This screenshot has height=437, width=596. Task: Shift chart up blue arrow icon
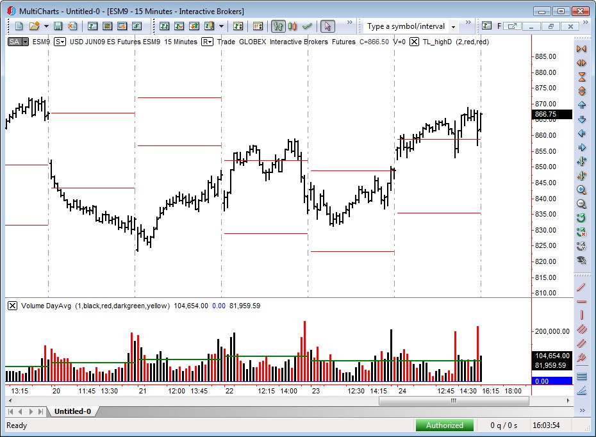point(581,105)
